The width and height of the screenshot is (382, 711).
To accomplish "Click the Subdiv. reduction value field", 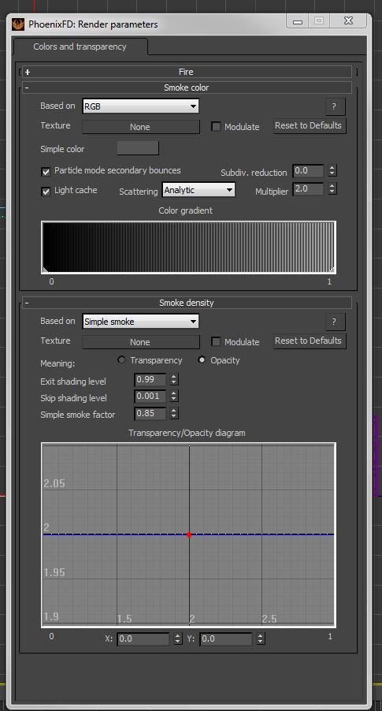I will click(x=308, y=171).
